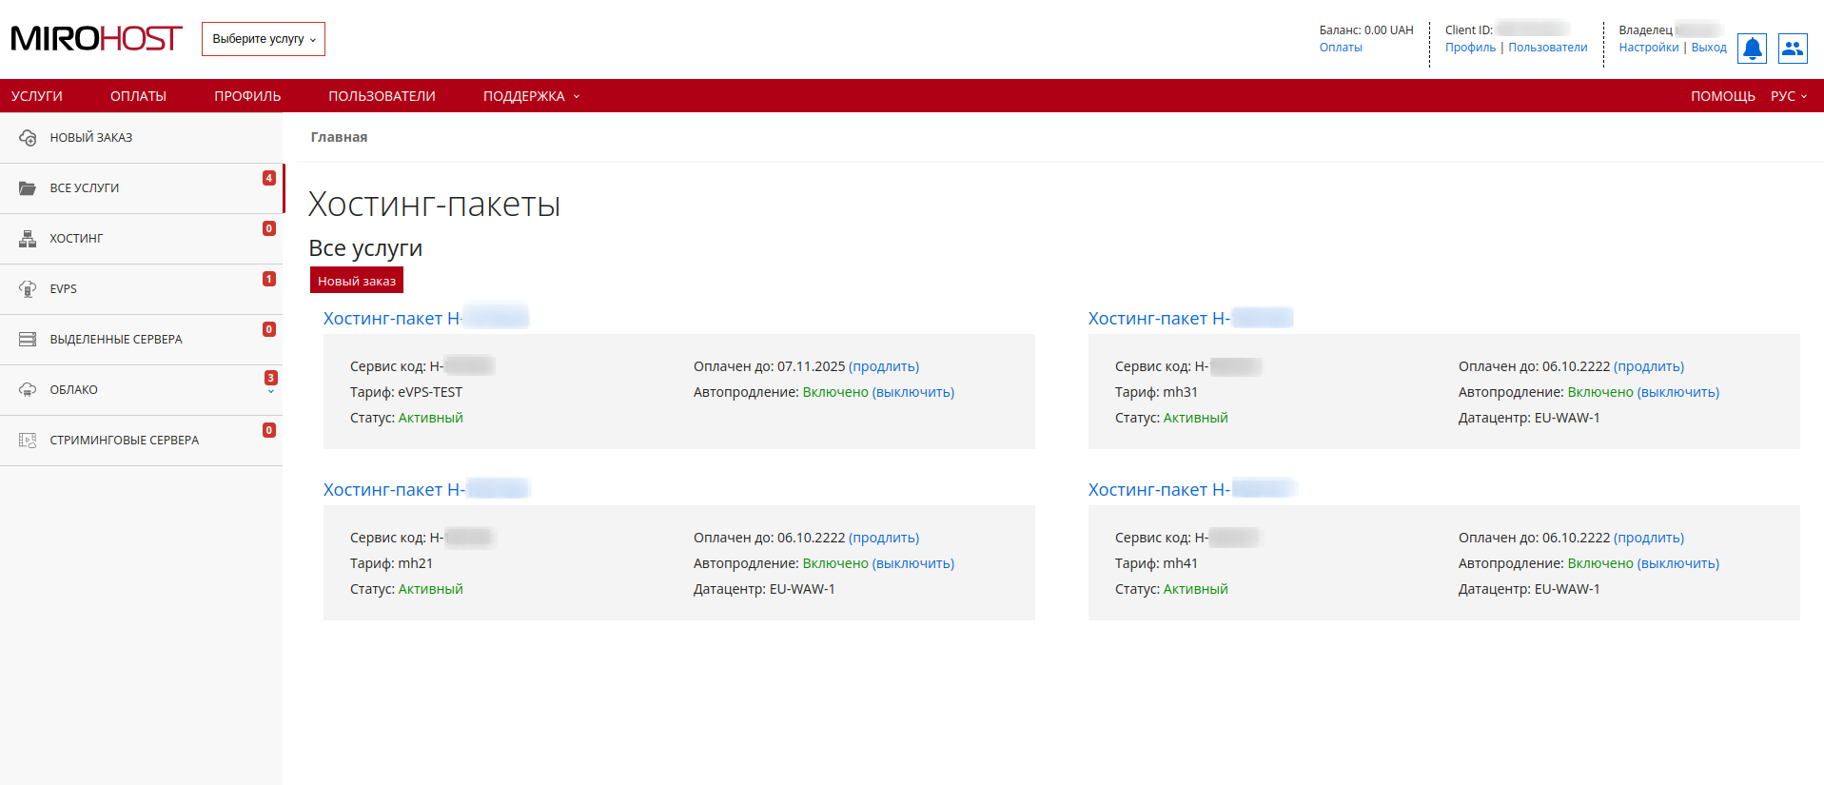
Task: Click the Cloud sidebar icon
Action: coord(28,390)
